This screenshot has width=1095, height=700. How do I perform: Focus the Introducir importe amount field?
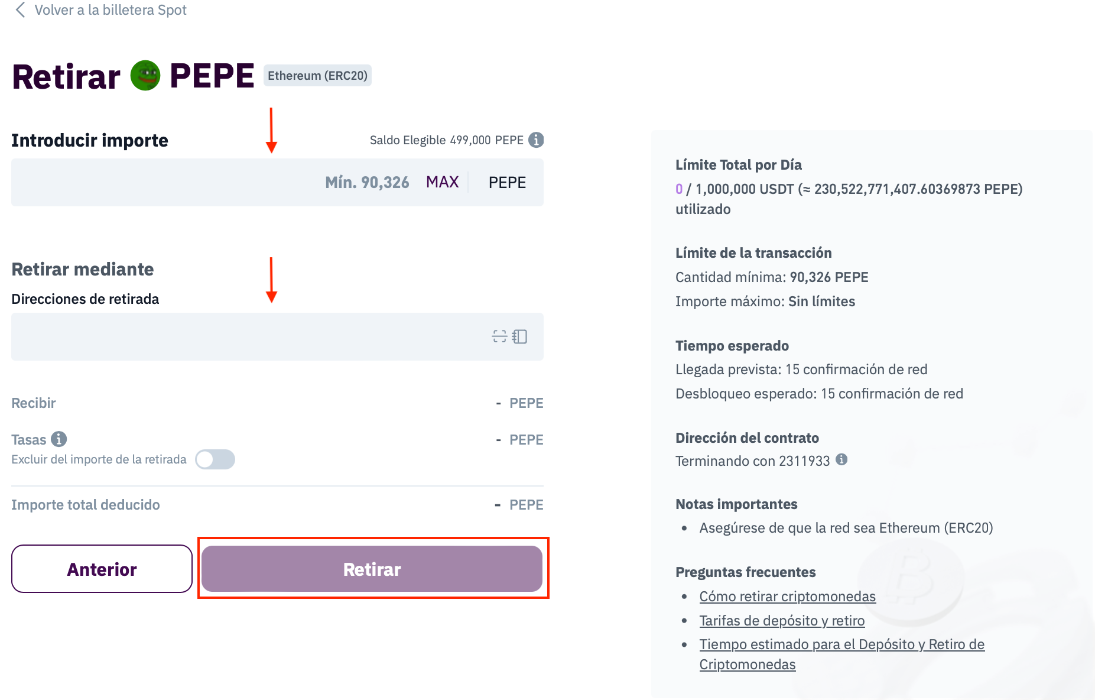tap(165, 182)
